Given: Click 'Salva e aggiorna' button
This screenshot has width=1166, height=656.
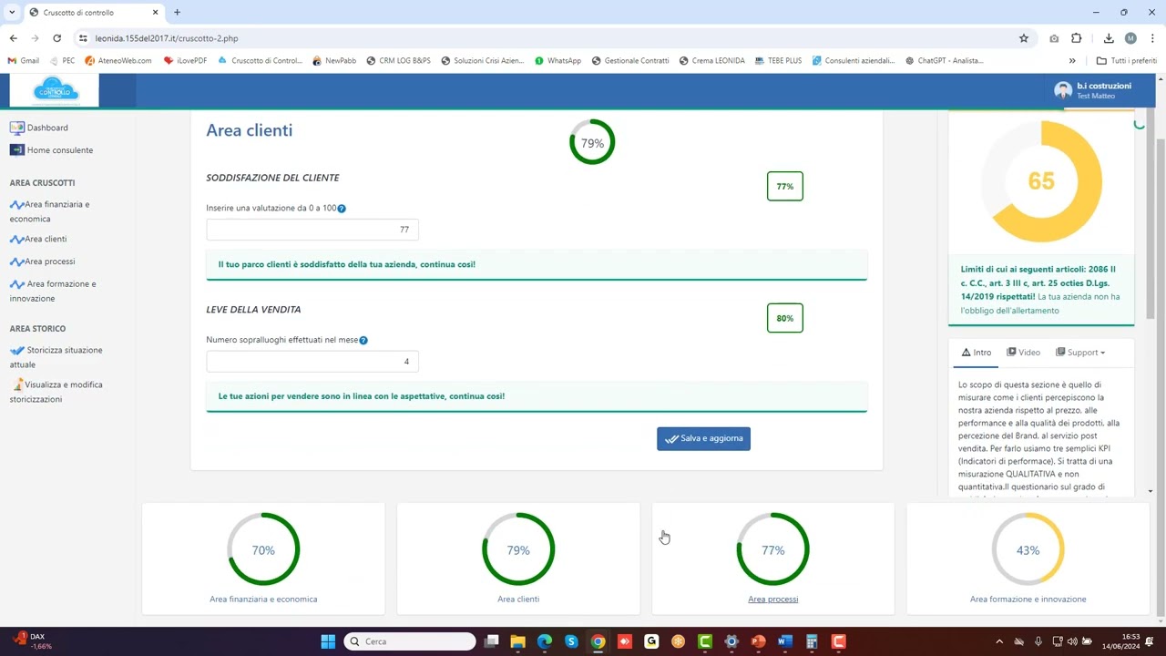Looking at the screenshot, I should (x=703, y=438).
